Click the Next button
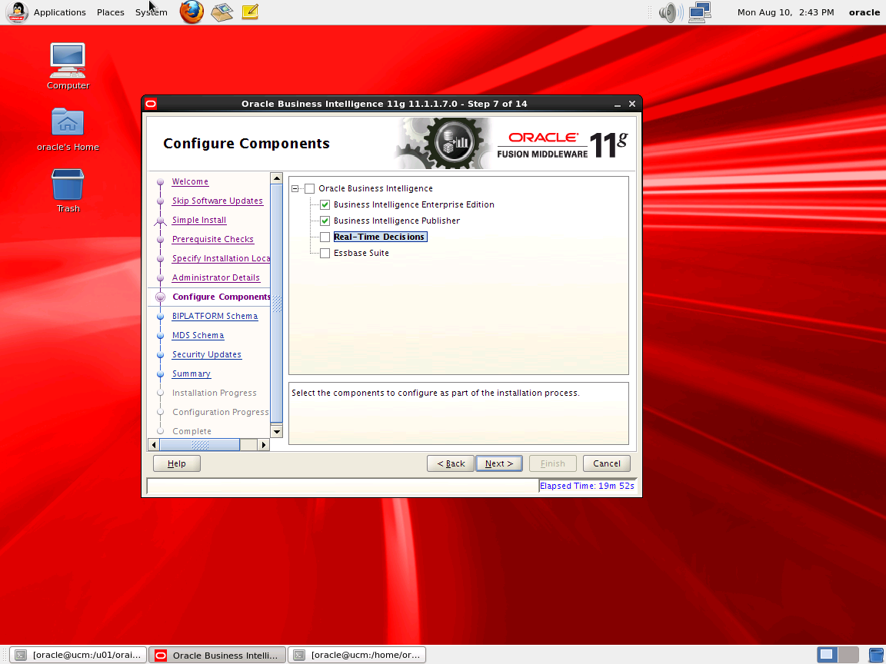This screenshot has height=664, width=886. pos(499,463)
